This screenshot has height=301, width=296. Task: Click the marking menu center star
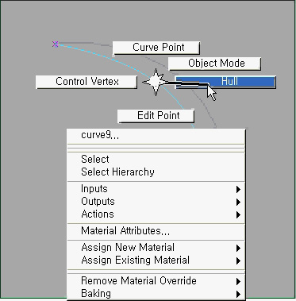coord(156,82)
